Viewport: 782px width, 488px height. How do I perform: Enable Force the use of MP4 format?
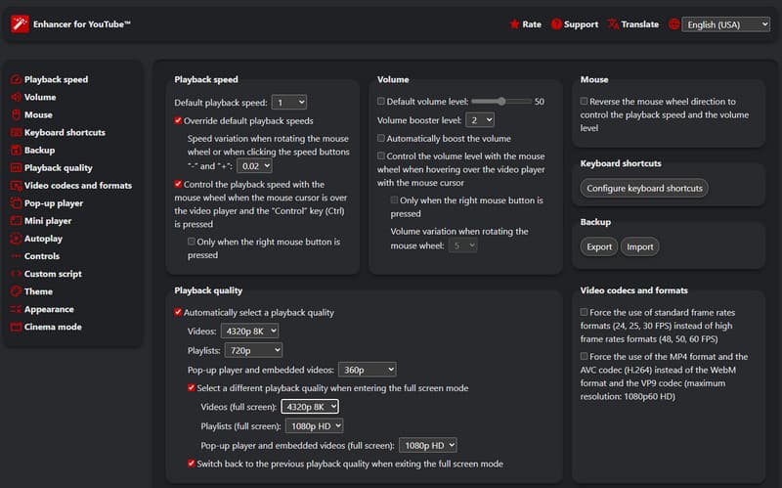584,356
